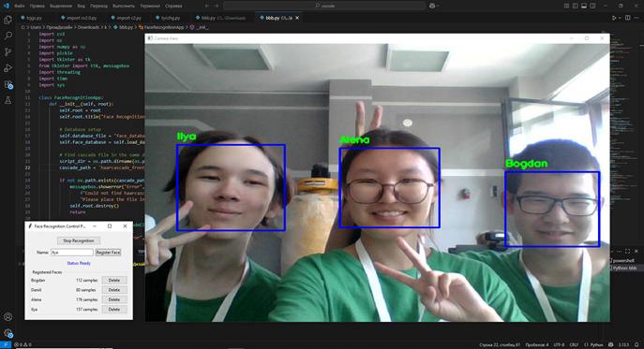
Task: Click the command center search box
Action: coord(324,6)
